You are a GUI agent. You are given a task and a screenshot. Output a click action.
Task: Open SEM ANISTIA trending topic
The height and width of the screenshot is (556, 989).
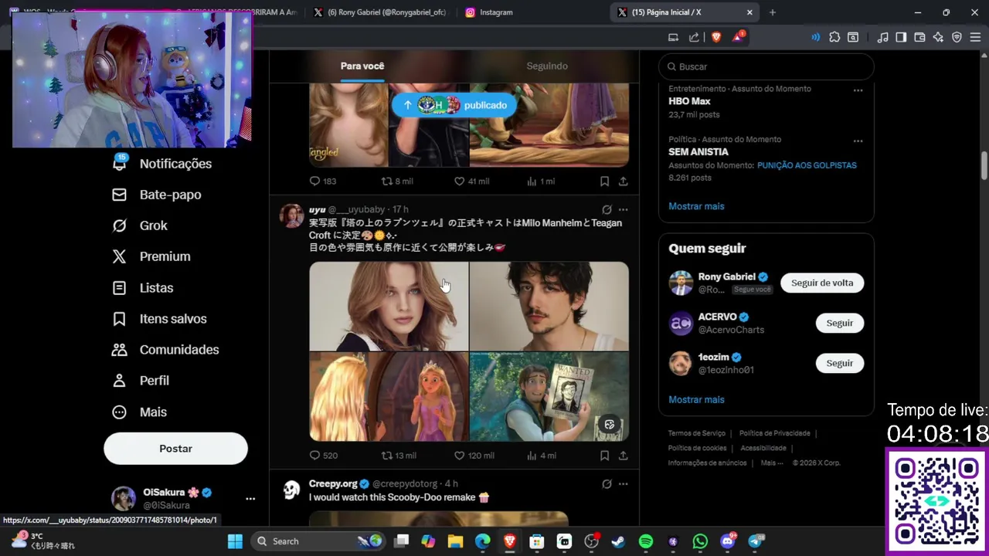point(698,152)
